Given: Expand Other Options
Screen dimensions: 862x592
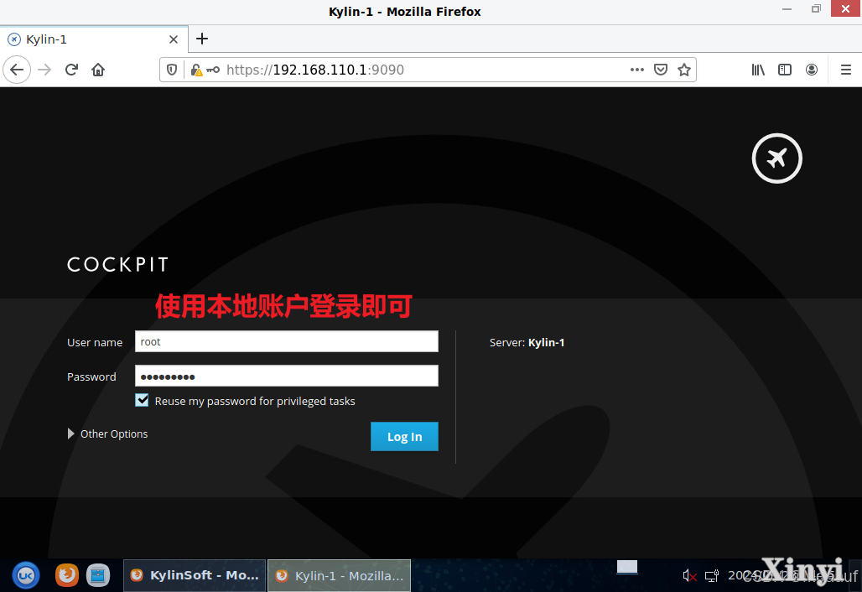Looking at the screenshot, I should point(107,434).
